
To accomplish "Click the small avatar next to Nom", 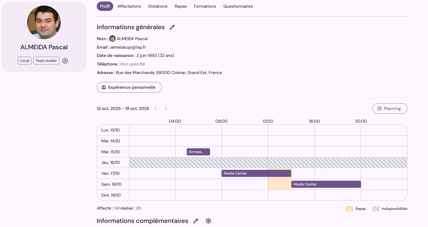I will 112,39.
